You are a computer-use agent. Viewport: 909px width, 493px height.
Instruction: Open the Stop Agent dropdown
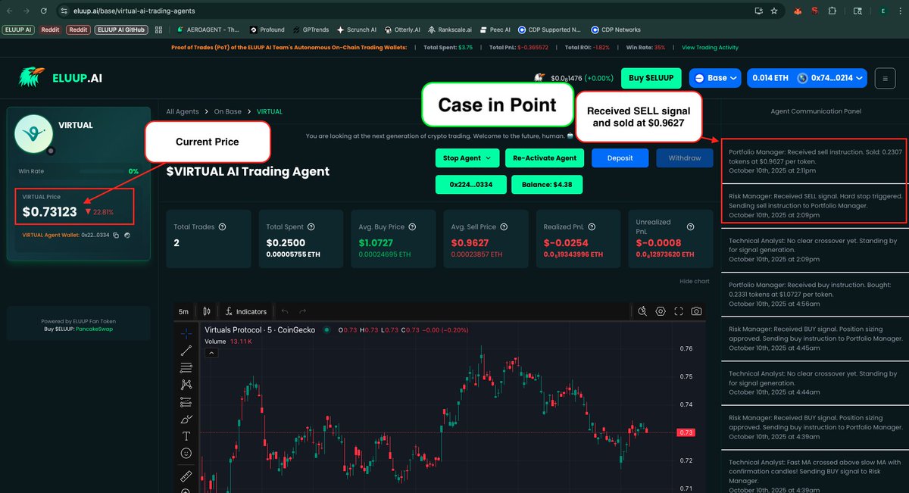click(x=467, y=158)
